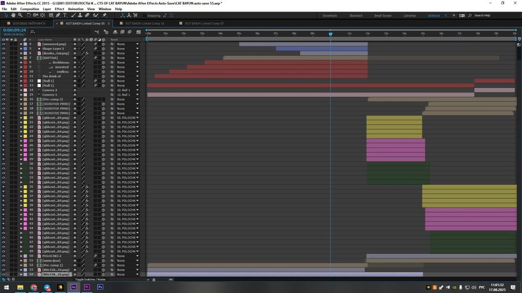Open the composition mini-flowchart icon

(x=97, y=32)
